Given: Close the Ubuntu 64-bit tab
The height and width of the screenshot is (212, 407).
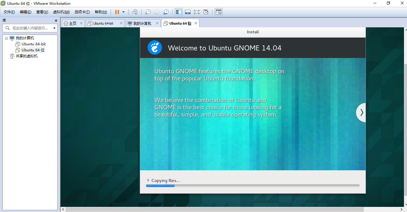Looking at the screenshot, I should tap(121, 23).
